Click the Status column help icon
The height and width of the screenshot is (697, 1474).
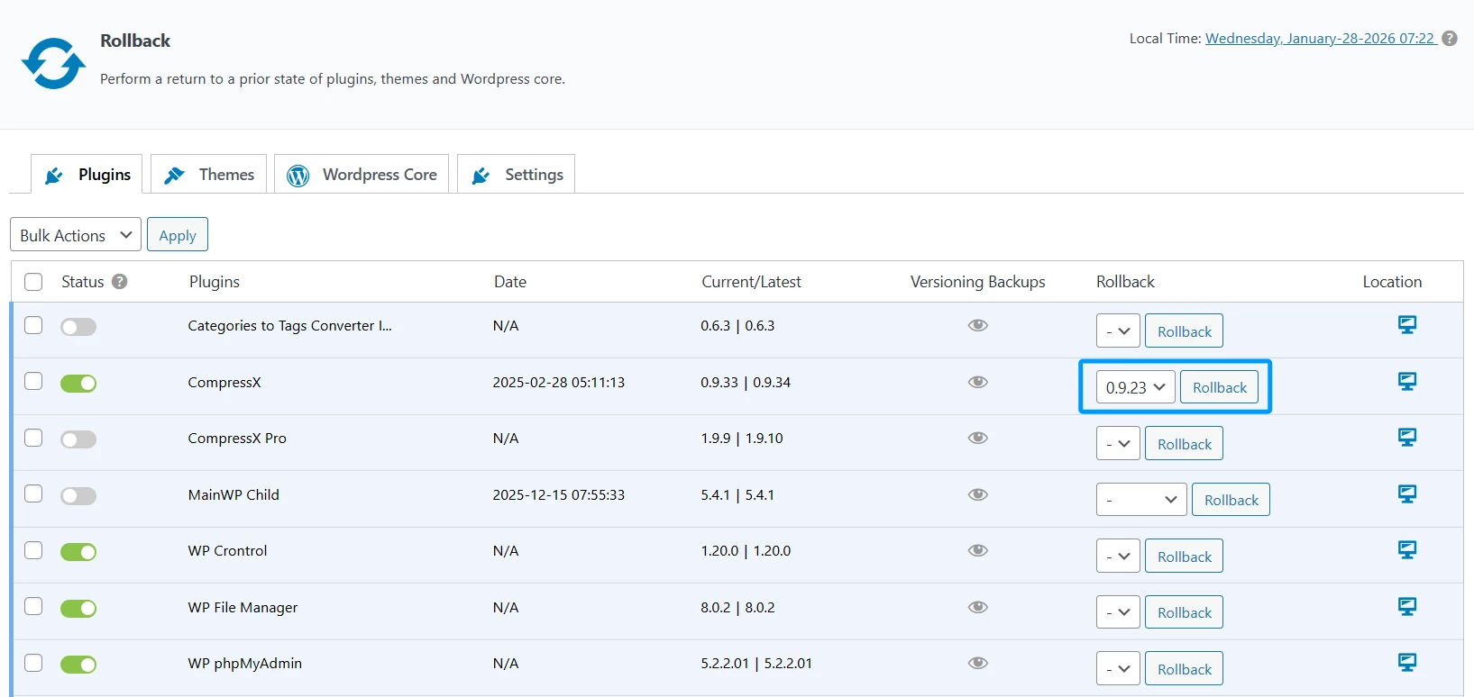(x=119, y=282)
